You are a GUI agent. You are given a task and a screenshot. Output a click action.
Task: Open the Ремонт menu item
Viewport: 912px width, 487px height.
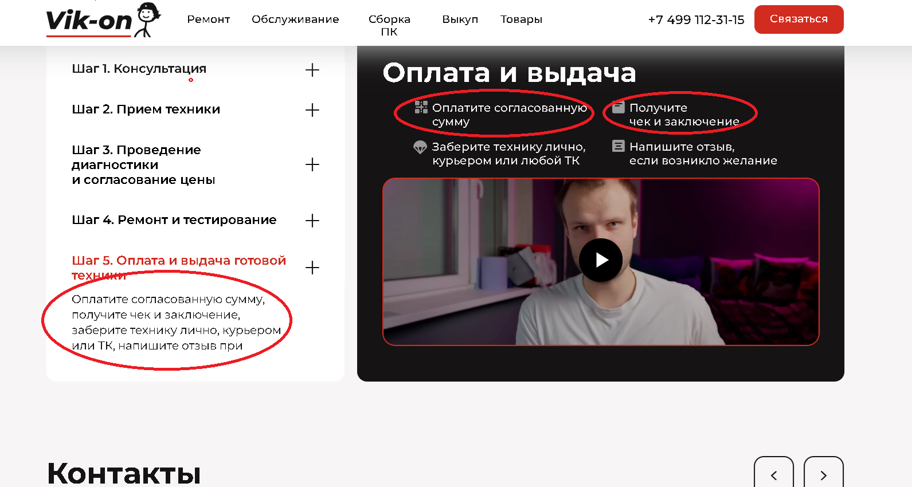tap(208, 19)
